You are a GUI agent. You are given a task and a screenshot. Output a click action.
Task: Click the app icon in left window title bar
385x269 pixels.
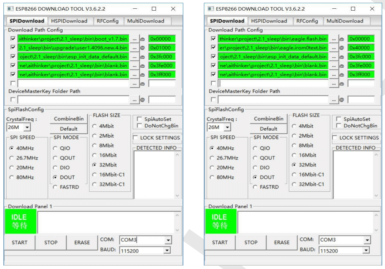tap(11, 9)
